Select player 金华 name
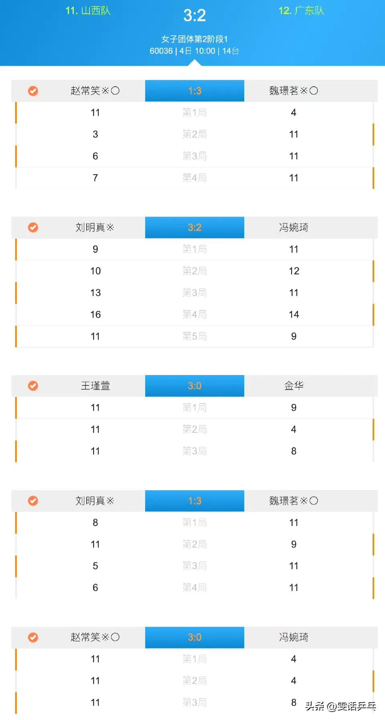 click(x=294, y=386)
